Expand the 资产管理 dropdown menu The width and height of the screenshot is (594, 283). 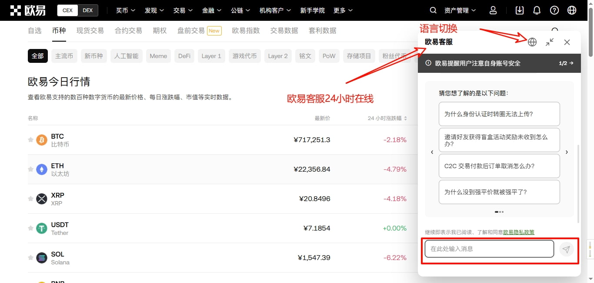pyautogui.click(x=460, y=10)
